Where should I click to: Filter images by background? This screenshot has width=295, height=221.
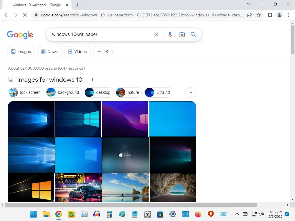pos(64,92)
